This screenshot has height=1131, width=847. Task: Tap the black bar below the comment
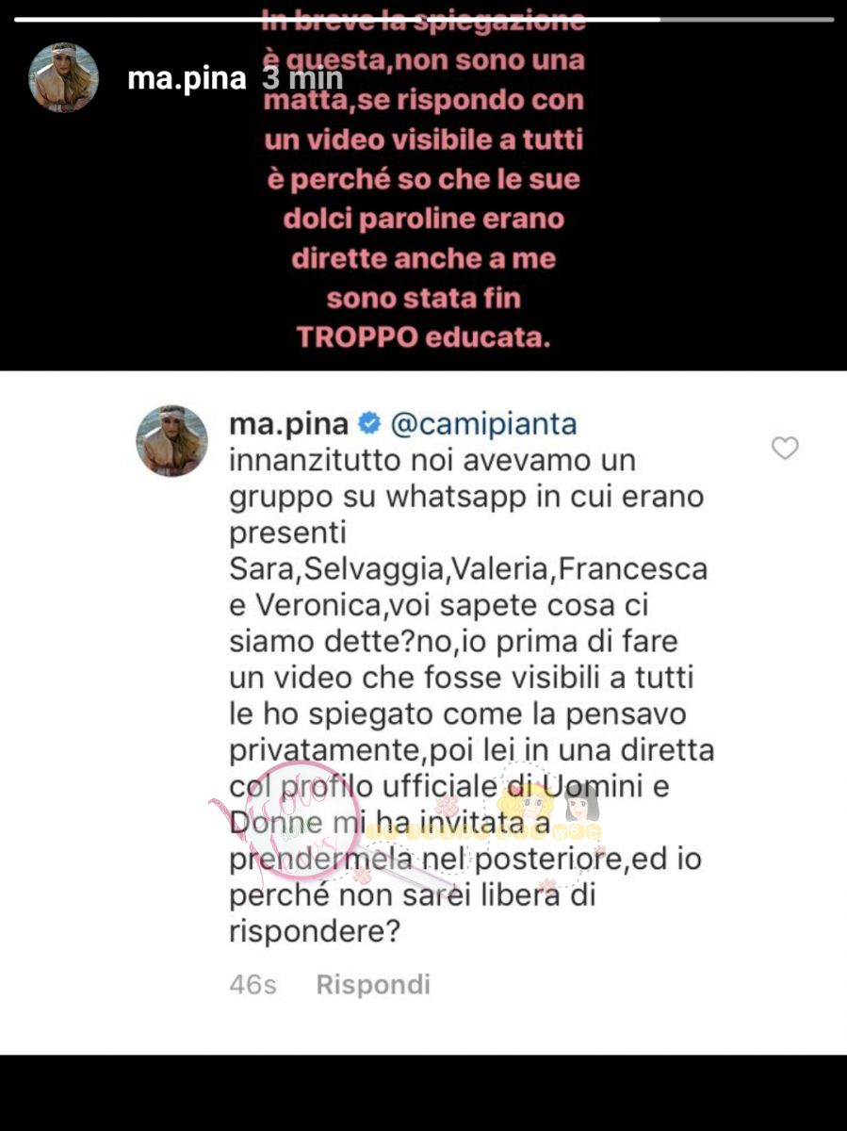click(x=423, y=1092)
